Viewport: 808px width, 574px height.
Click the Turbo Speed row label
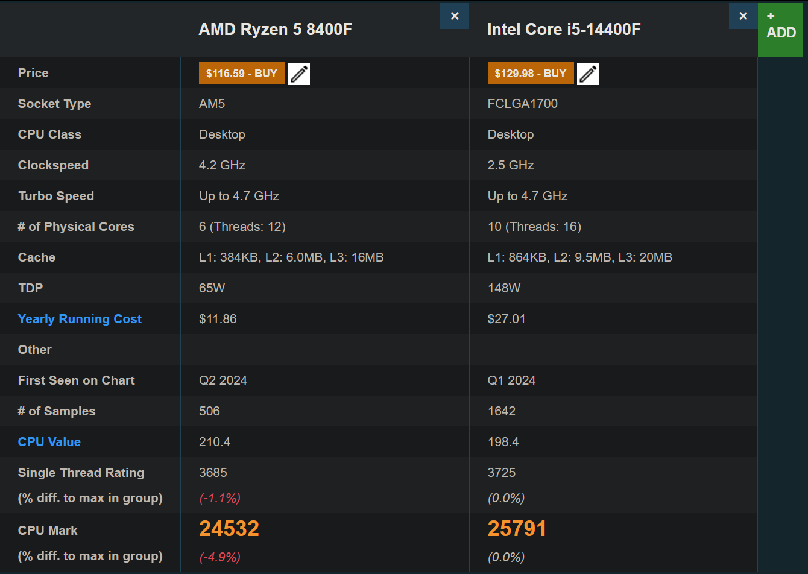pos(56,196)
